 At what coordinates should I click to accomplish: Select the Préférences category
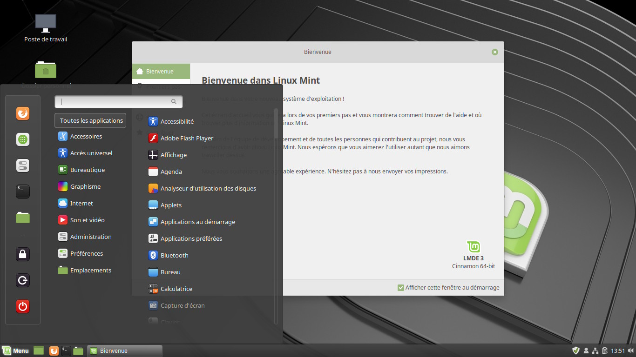(86, 253)
